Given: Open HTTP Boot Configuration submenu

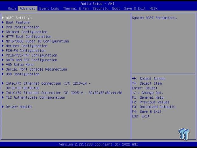Looking at the screenshot, I should tap(29, 37).
